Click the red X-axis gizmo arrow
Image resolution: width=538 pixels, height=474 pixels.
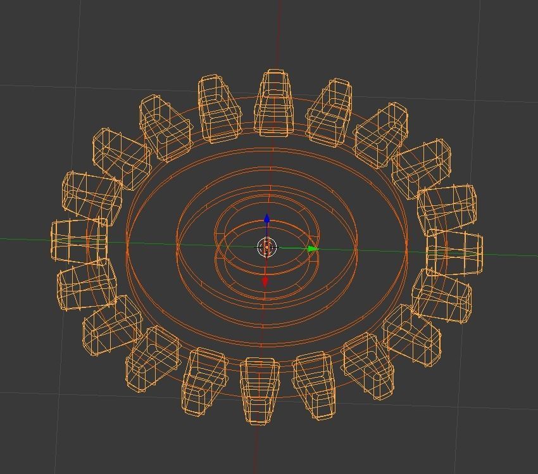pyautogui.click(x=265, y=281)
